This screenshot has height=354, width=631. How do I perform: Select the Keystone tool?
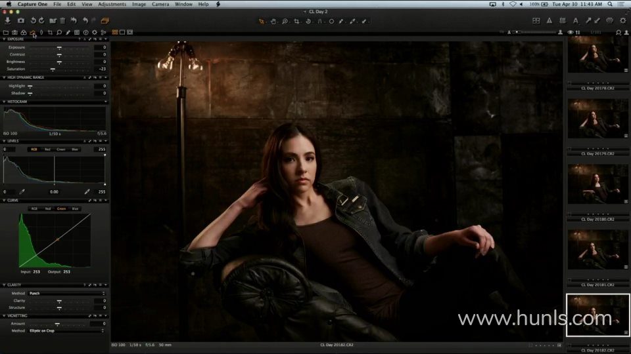tap(320, 21)
